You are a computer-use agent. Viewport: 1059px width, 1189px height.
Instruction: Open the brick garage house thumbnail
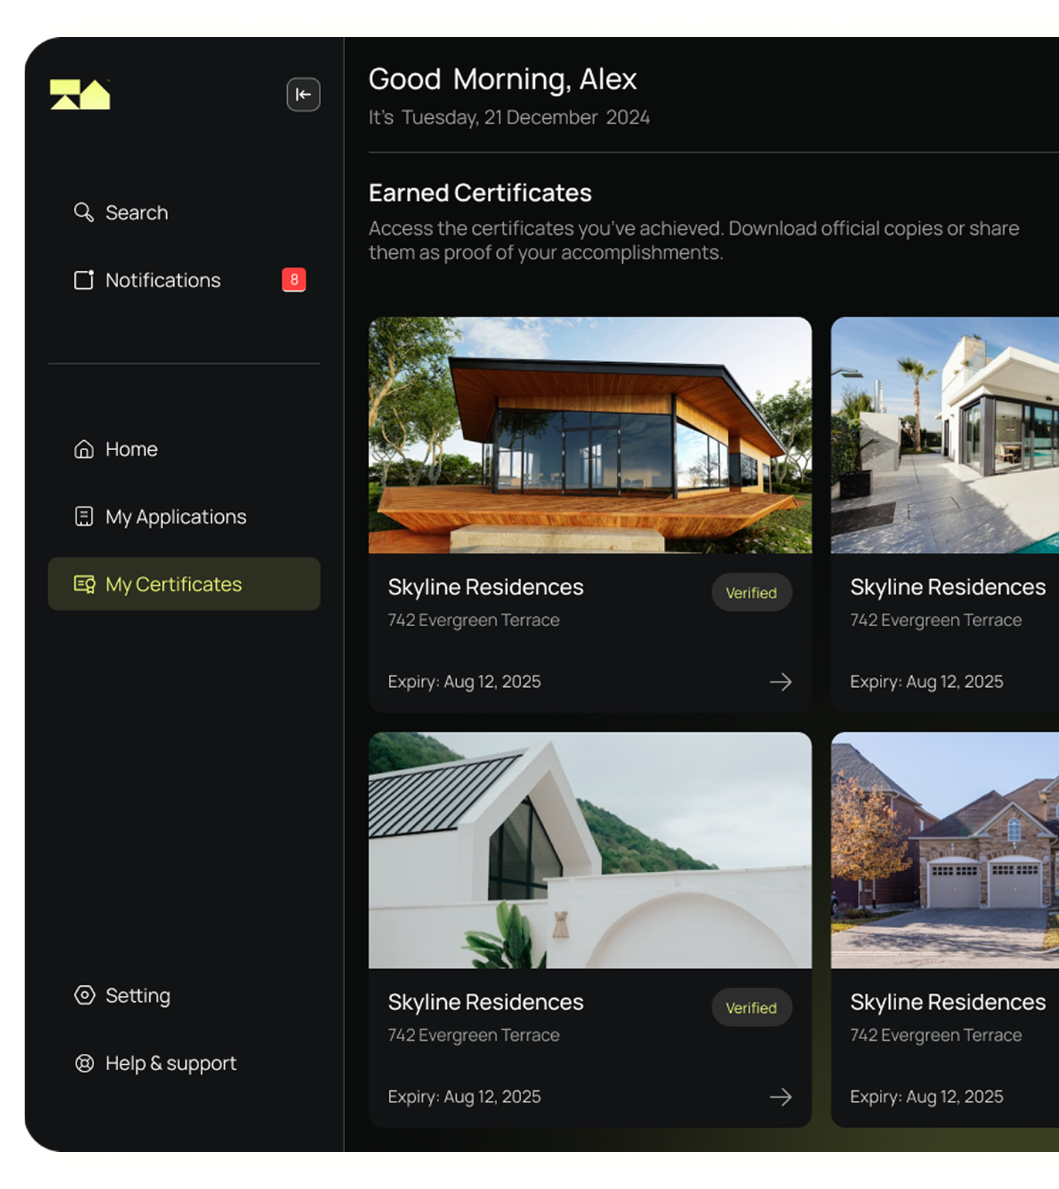[945, 850]
